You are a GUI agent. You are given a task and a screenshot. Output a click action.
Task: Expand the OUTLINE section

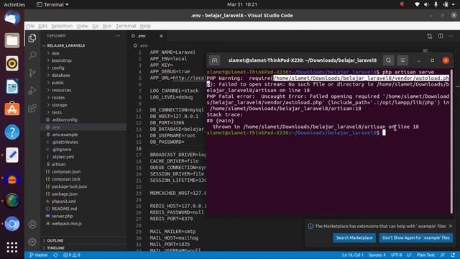coord(55,240)
